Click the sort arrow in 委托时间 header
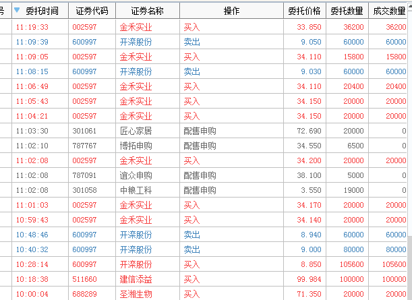412x300 pixels. (17, 10)
